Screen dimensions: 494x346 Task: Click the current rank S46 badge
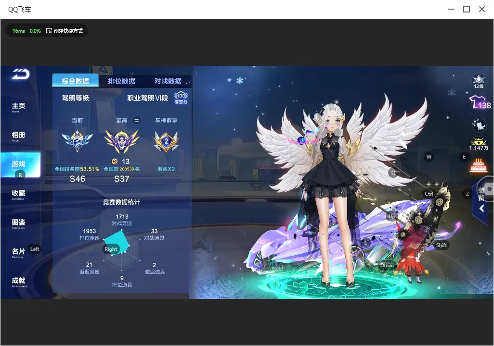[x=77, y=141]
